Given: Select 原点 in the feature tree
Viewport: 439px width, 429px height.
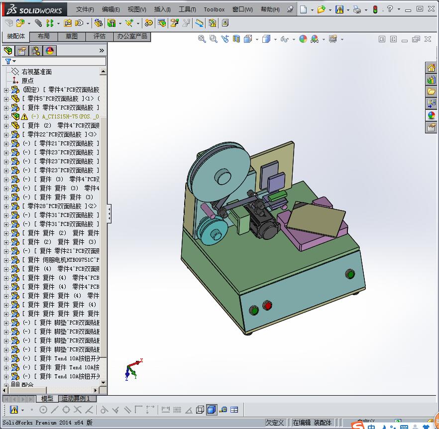Looking at the screenshot, I should tap(28, 81).
